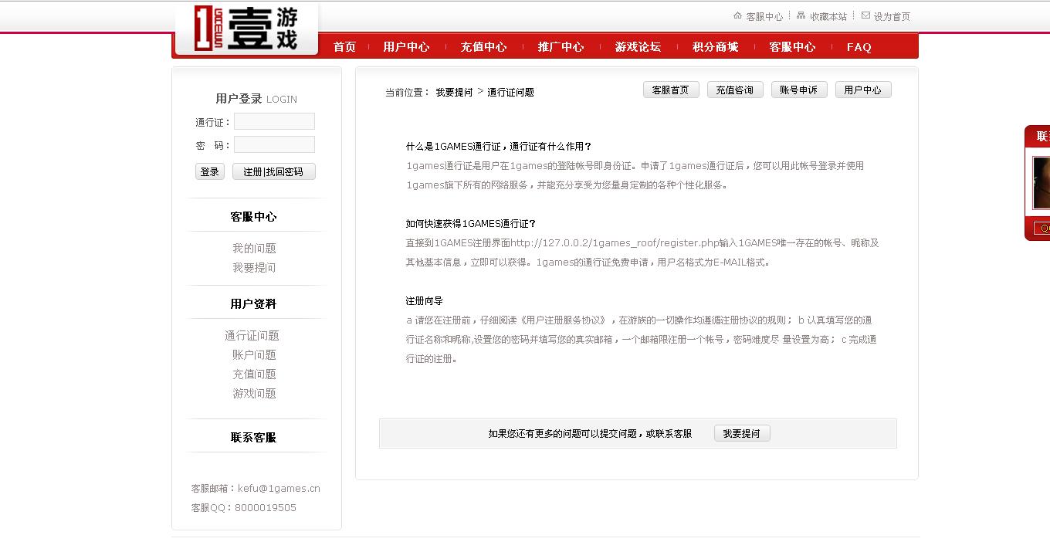The image size is (1050, 542).
Task: Click the 1games 壹游戏 site logo
Action: point(246,27)
